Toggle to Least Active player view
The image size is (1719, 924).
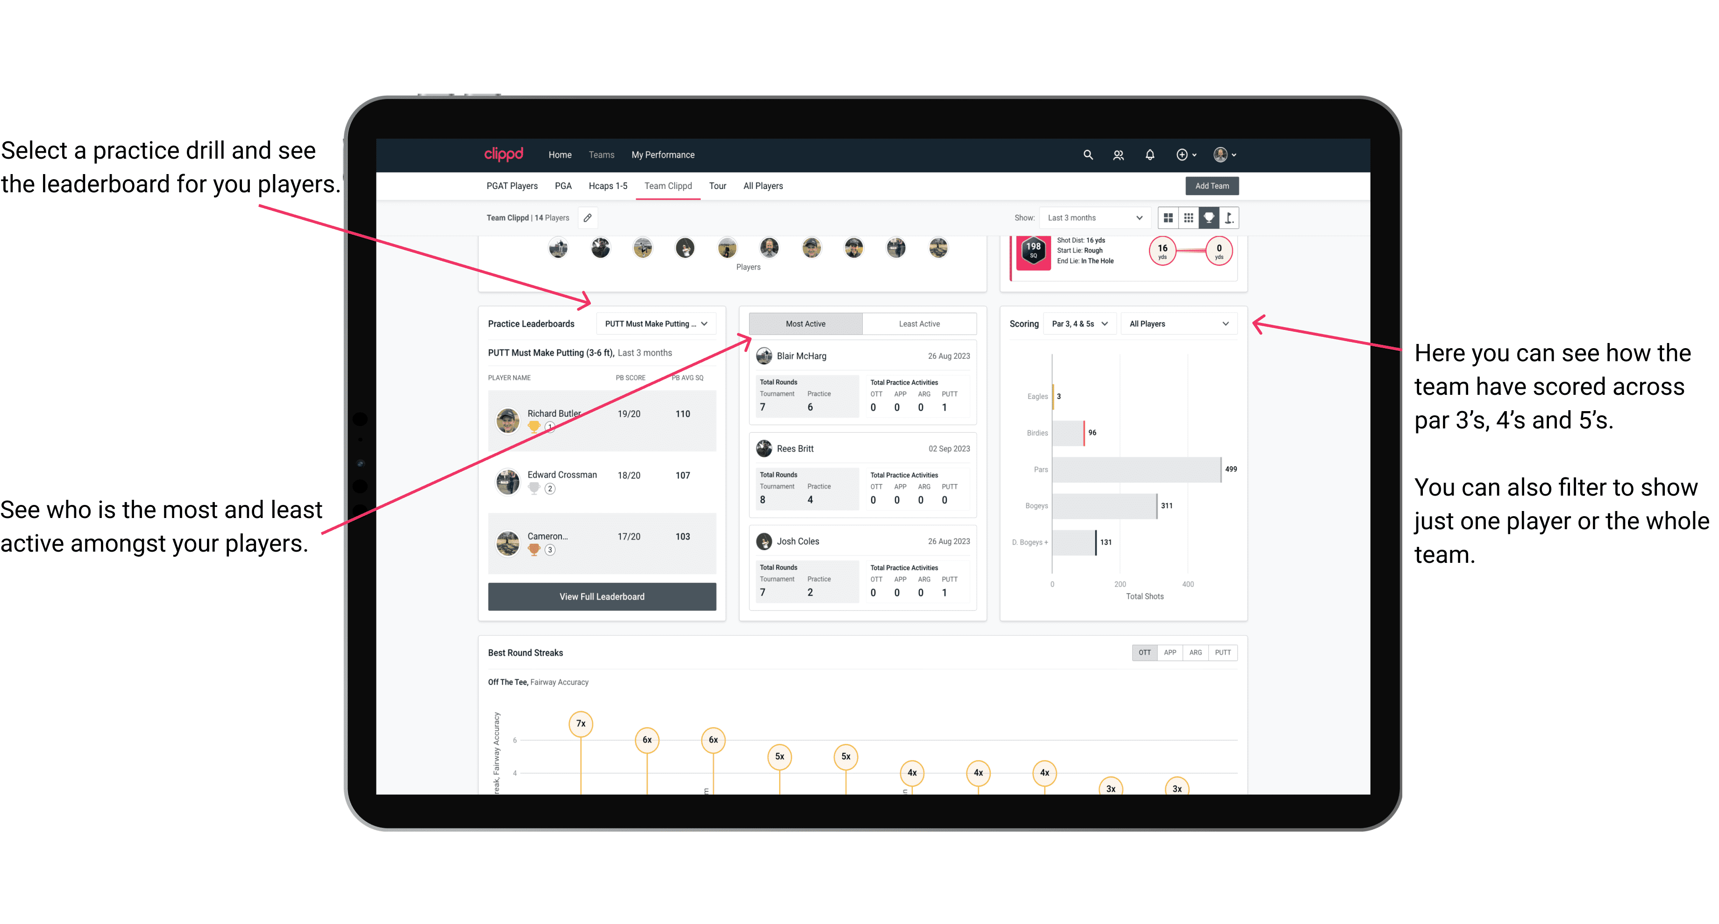pyautogui.click(x=920, y=323)
